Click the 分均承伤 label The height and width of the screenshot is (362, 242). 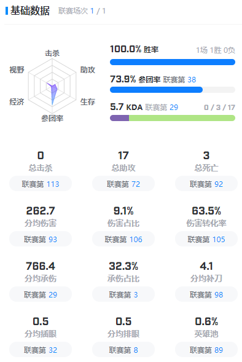click(41, 278)
